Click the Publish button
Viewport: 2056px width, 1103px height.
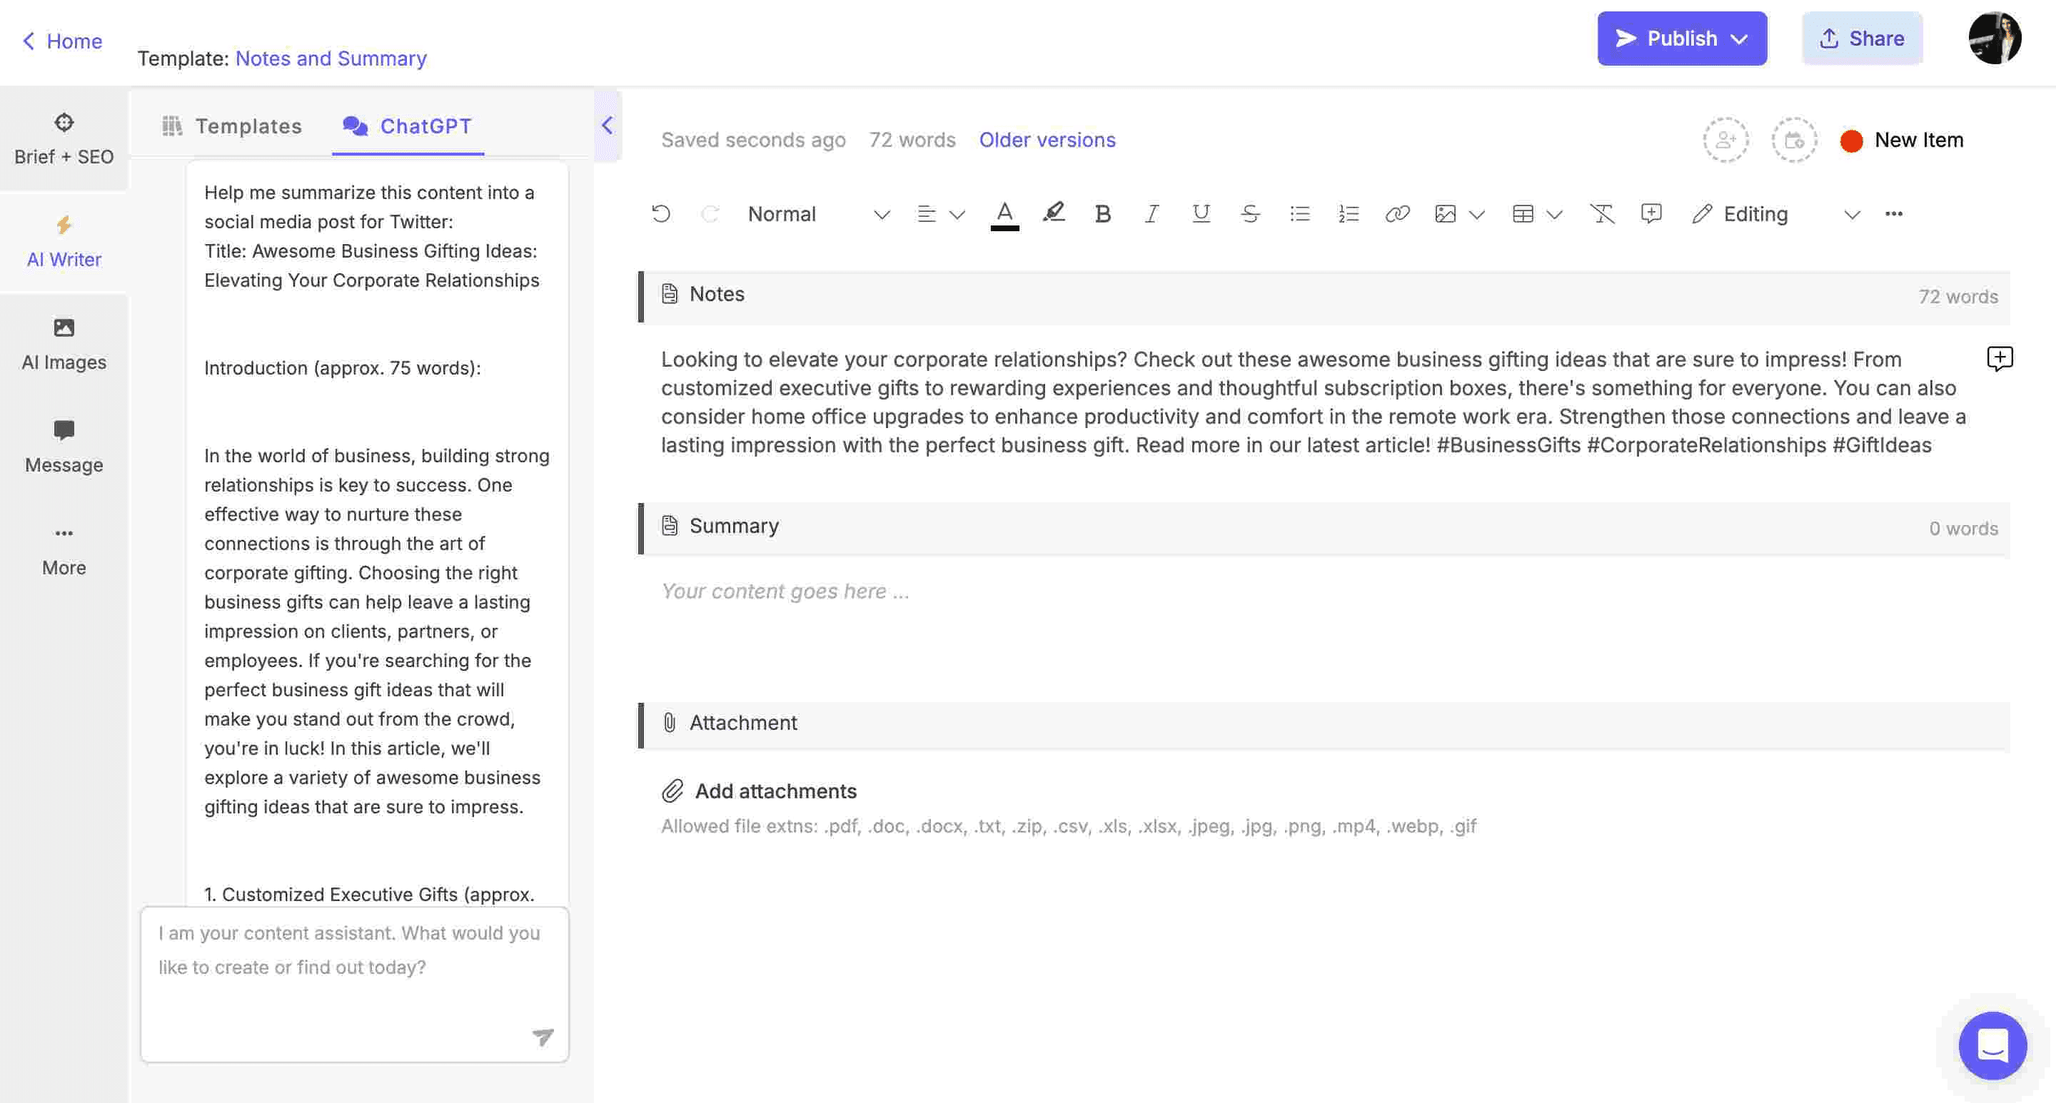pyautogui.click(x=1682, y=39)
